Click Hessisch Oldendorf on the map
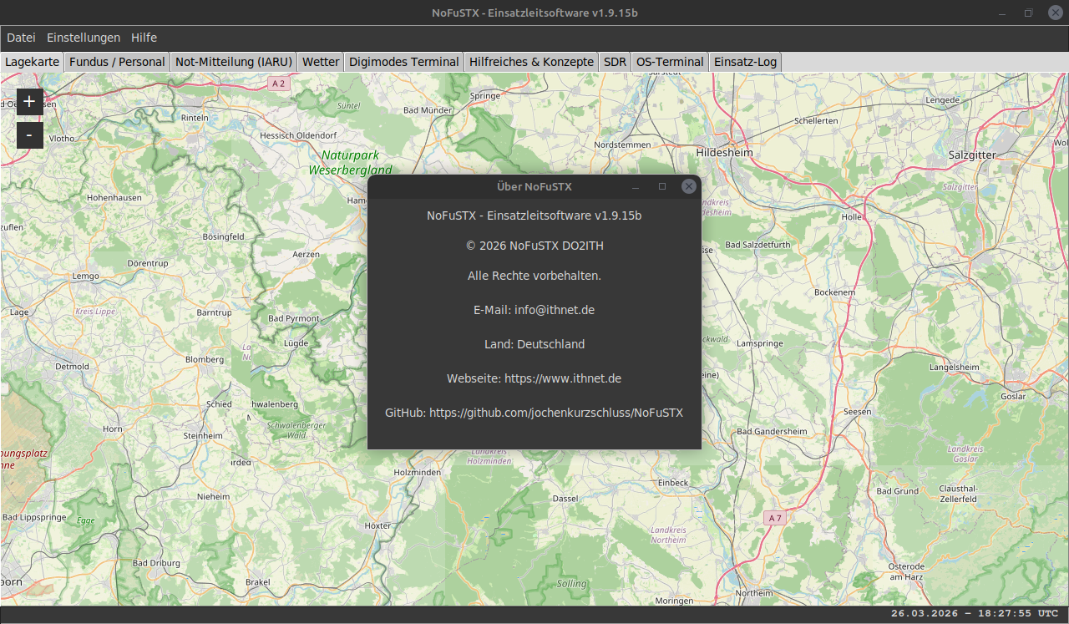 click(298, 135)
